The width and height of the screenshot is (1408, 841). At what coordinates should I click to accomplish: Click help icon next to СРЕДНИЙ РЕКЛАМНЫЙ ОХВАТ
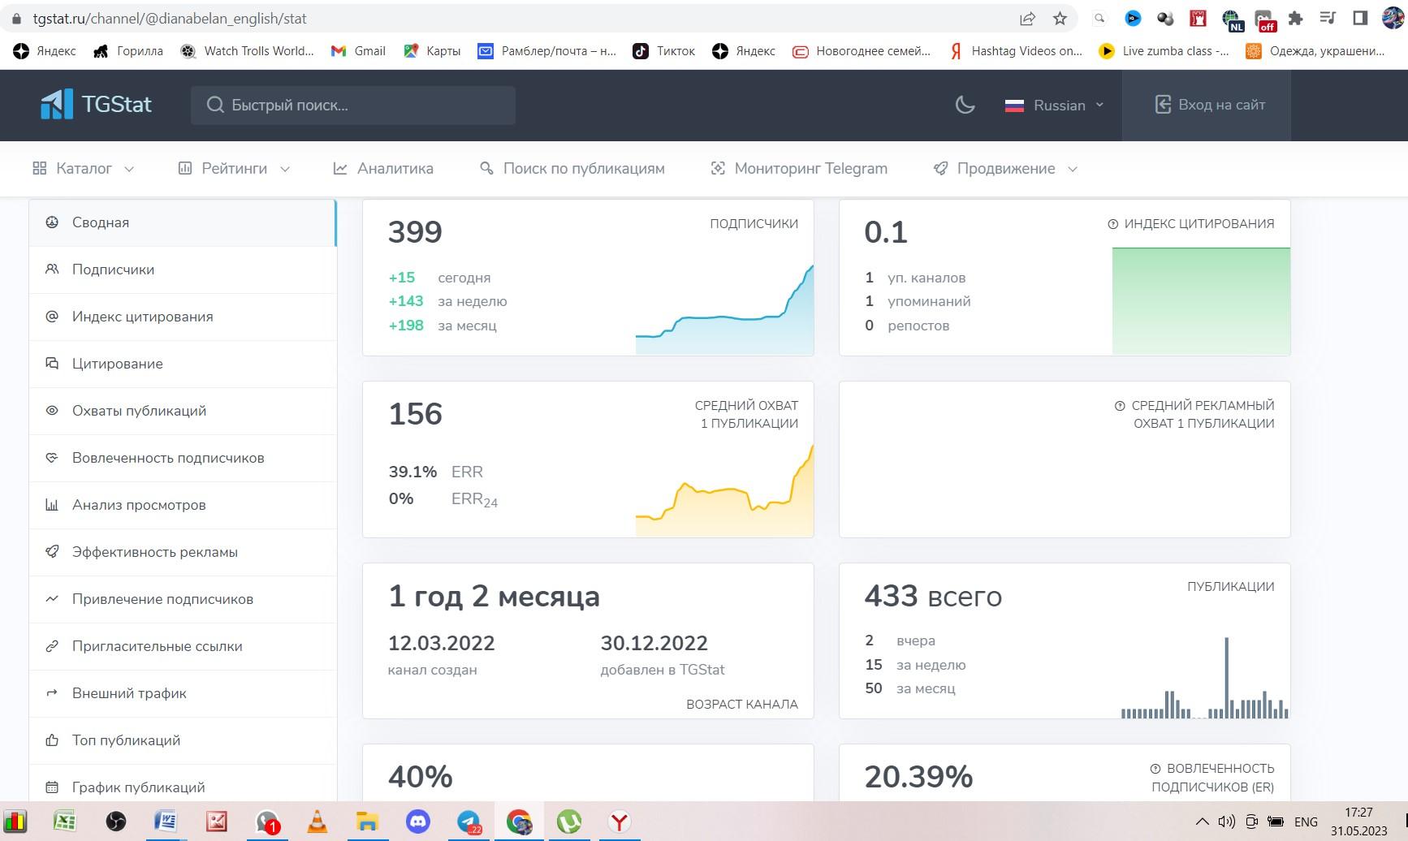point(1120,406)
